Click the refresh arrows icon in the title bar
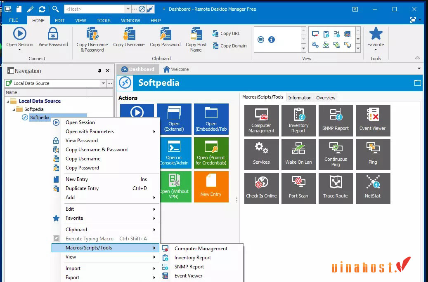The width and height of the screenshot is (428, 282). pos(42,9)
